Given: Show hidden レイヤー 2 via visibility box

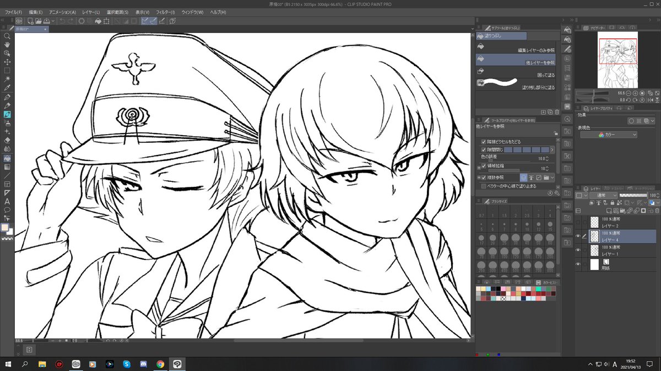Looking at the screenshot, I should pos(578,222).
